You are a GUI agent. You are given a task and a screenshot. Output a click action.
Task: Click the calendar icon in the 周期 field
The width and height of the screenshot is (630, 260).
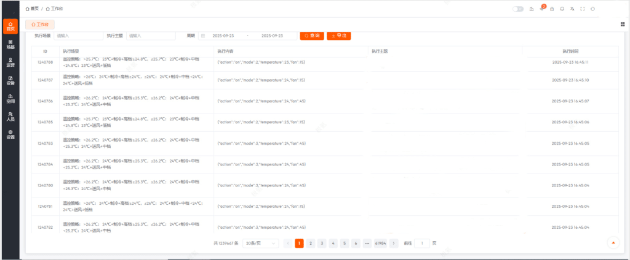tap(203, 36)
